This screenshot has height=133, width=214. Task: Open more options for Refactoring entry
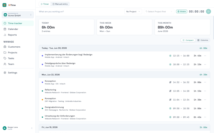point(205,91)
